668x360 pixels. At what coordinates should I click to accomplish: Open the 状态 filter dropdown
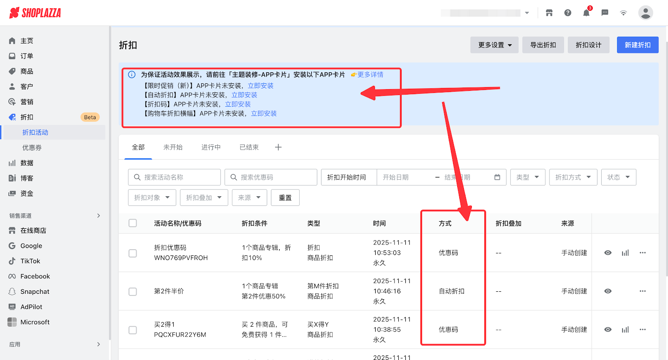pyautogui.click(x=618, y=177)
